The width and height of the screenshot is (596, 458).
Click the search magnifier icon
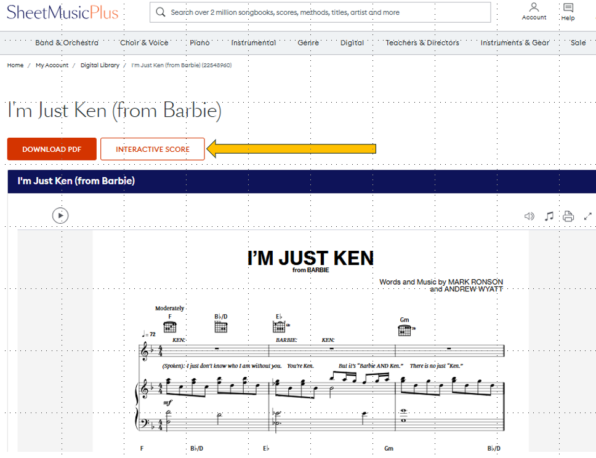(x=161, y=12)
